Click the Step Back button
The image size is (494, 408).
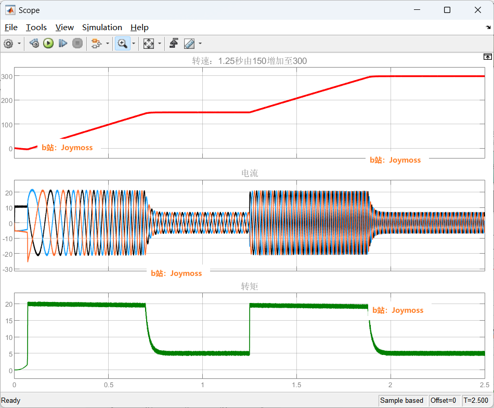(34, 44)
